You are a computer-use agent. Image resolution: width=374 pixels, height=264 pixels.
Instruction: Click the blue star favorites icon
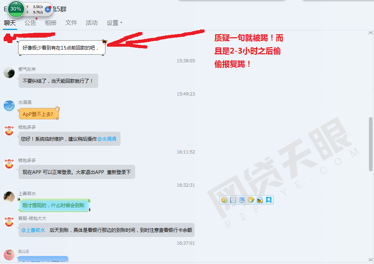[x=268, y=200]
